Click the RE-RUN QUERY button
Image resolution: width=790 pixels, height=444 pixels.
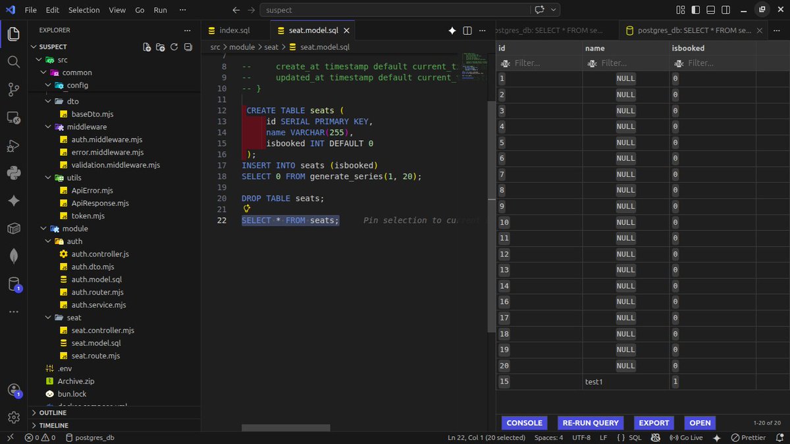[x=591, y=423]
